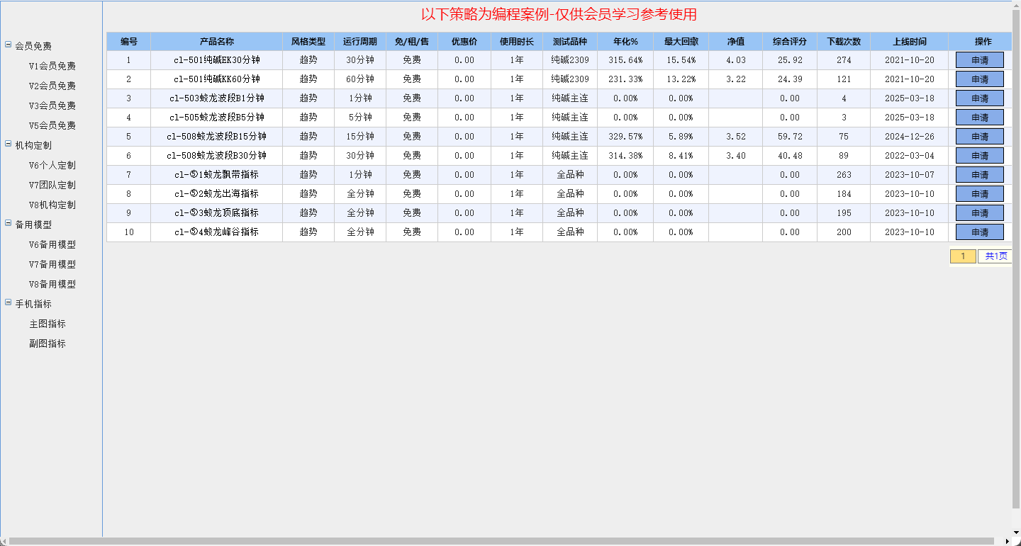Click the 下载次数 column header
Image resolution: width=1021 pixels, height=546 pixels.
tap(843, 42)
